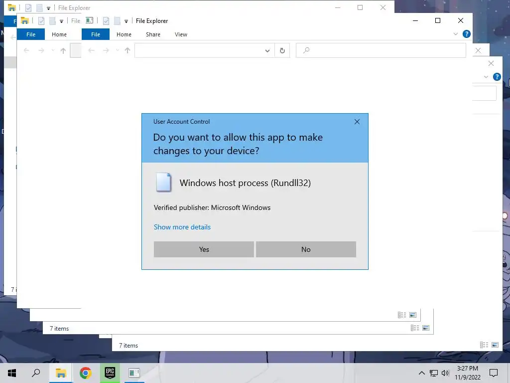Click the search box with magnifier icon
Screen dimensions: 510x383
pos(381,50)
